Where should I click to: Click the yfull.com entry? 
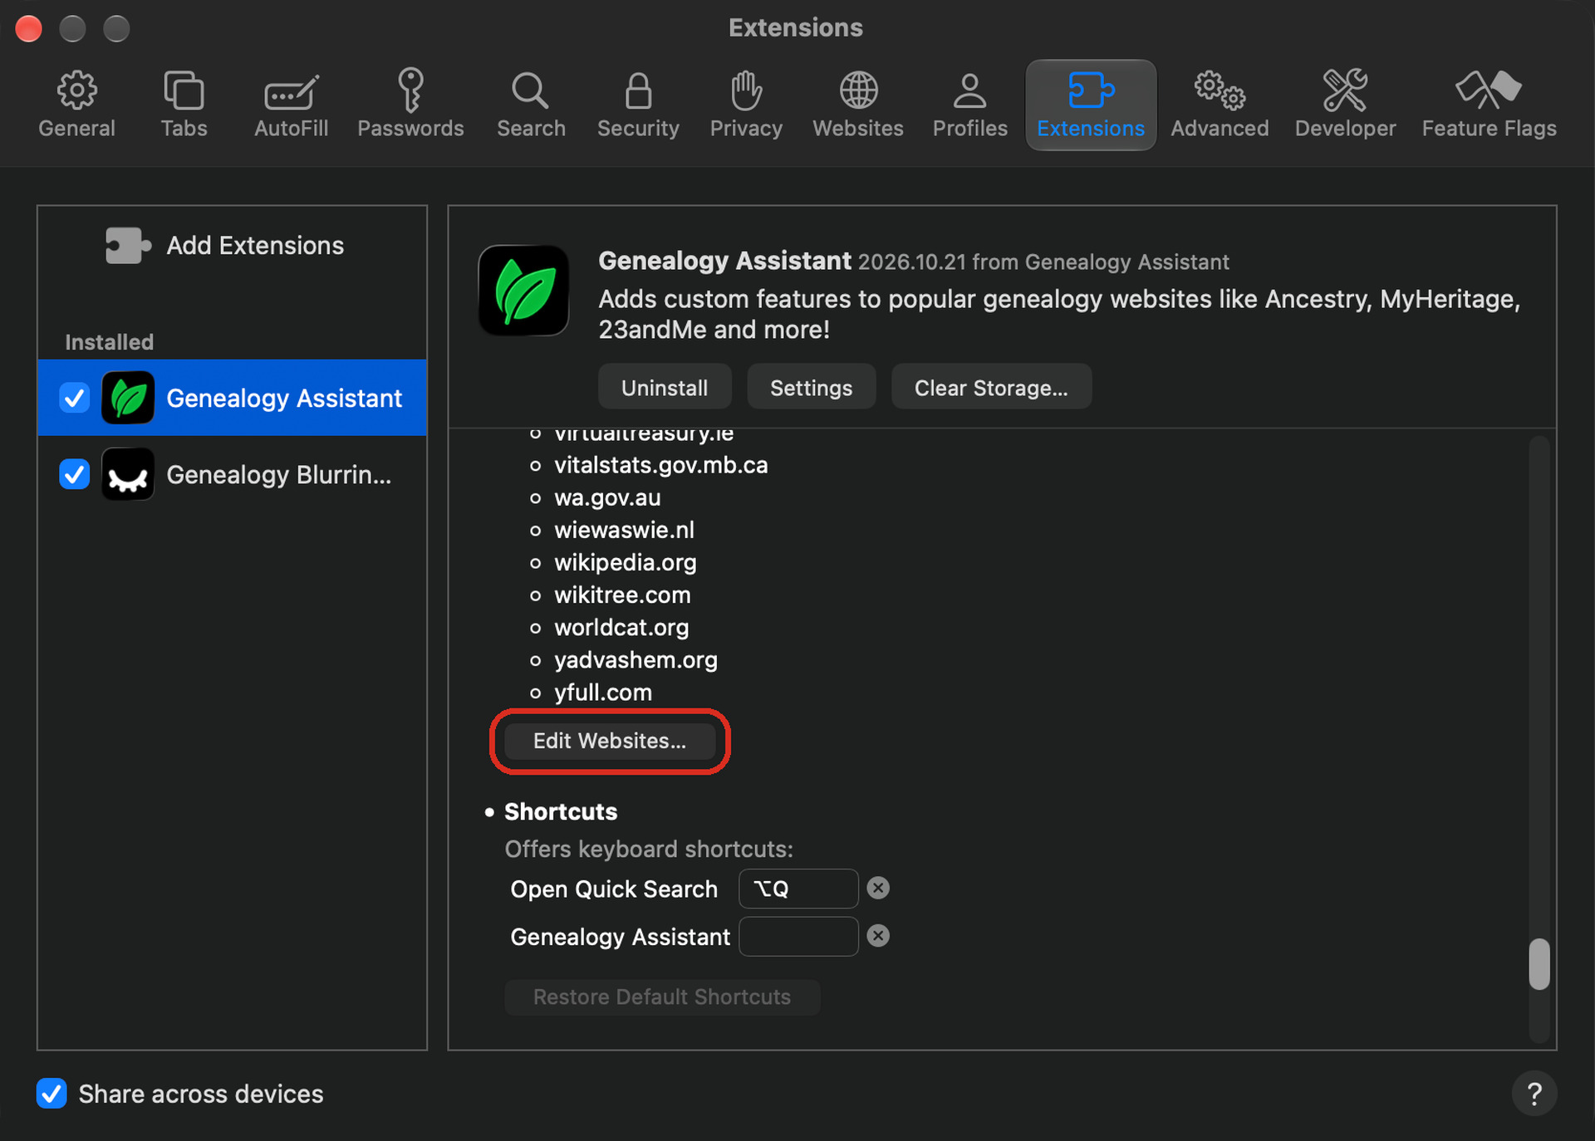coord(603,693)
